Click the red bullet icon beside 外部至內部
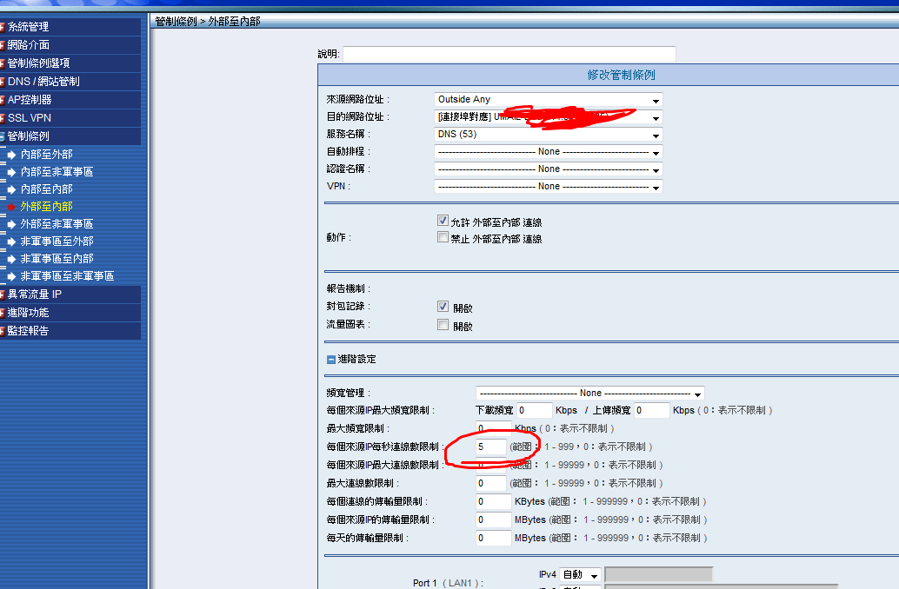Screen dimensions: 899x589 point(12,207)
